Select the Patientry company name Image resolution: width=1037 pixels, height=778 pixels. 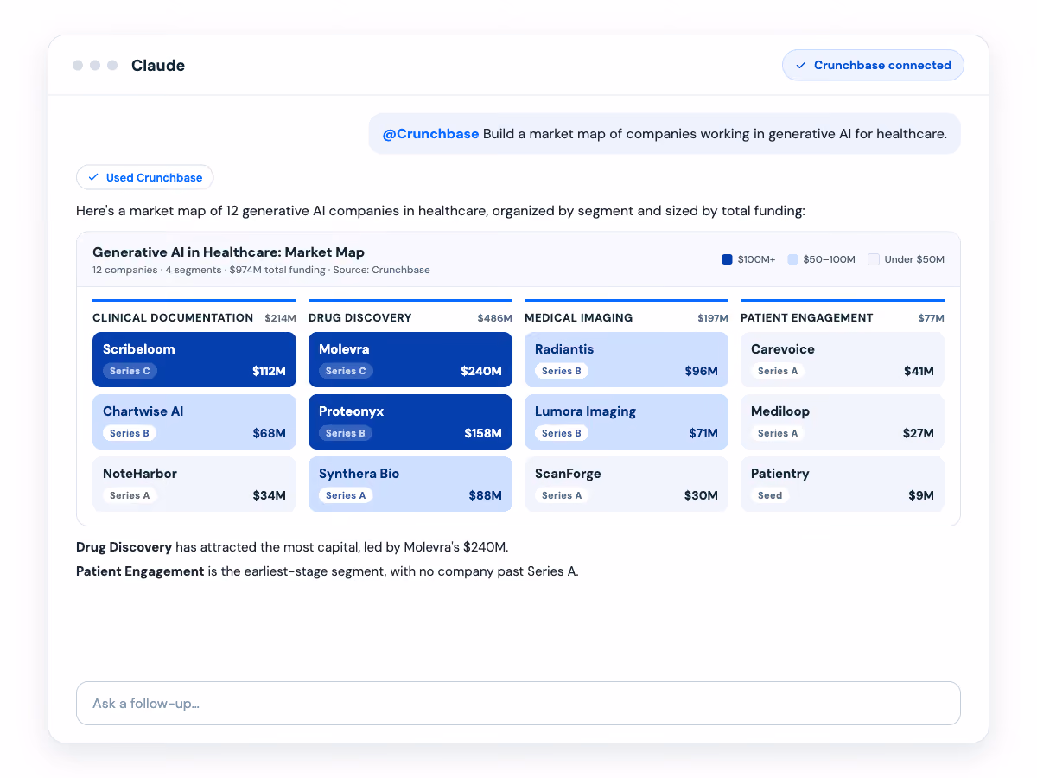coord(780,474)
